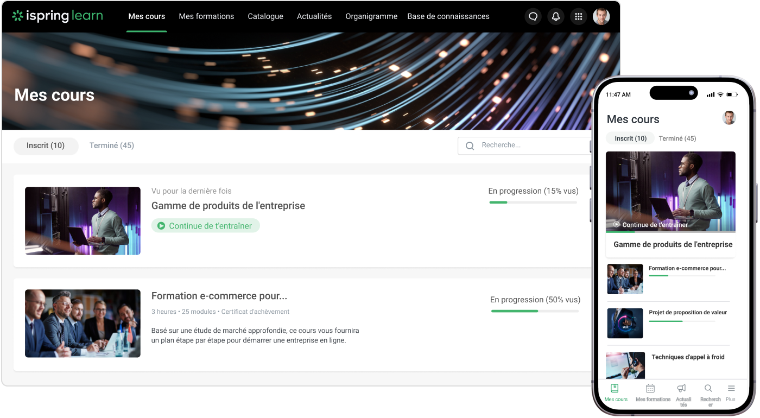Open the Plus menu icon on mobile
This screenshot has width=760, height=418.
(x=731, y=392)
